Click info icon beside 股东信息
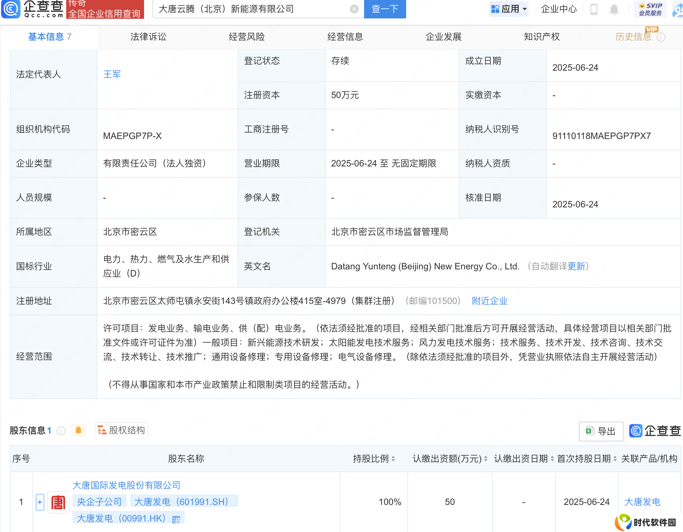The image size is (683, 532). tap(61, 431)
